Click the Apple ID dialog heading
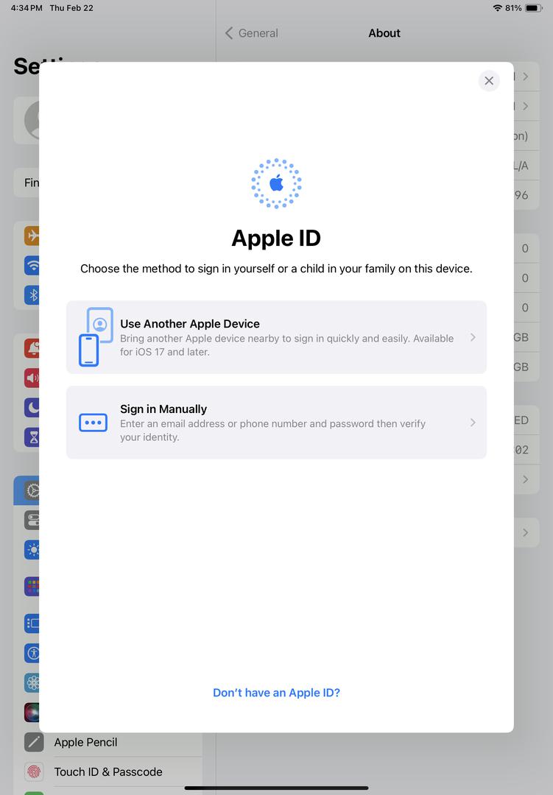The height and width of the screenshot is (795, 553). pyautogui.click(x=277, y=238)
